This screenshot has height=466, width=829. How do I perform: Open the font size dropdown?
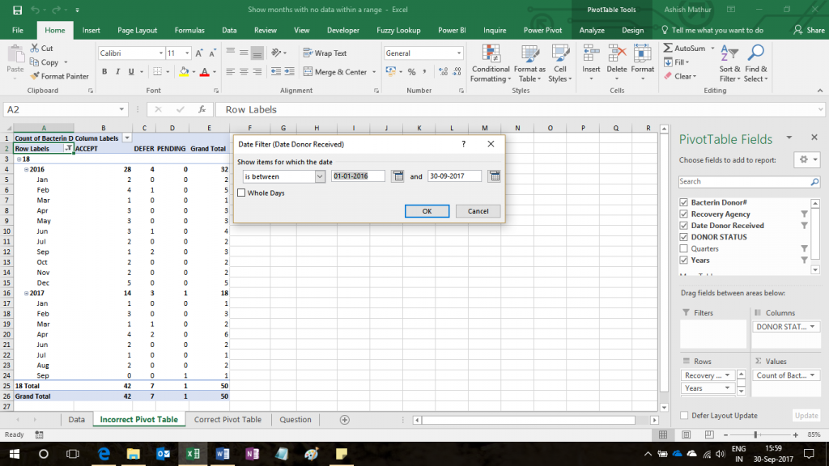[187, 53]
